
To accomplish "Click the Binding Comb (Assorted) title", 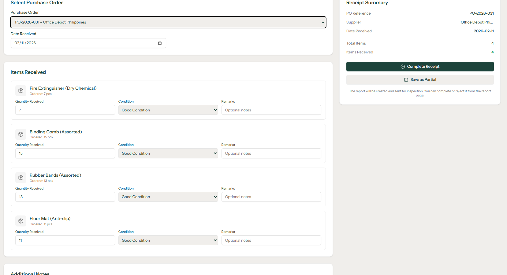I will pos(56,132).
